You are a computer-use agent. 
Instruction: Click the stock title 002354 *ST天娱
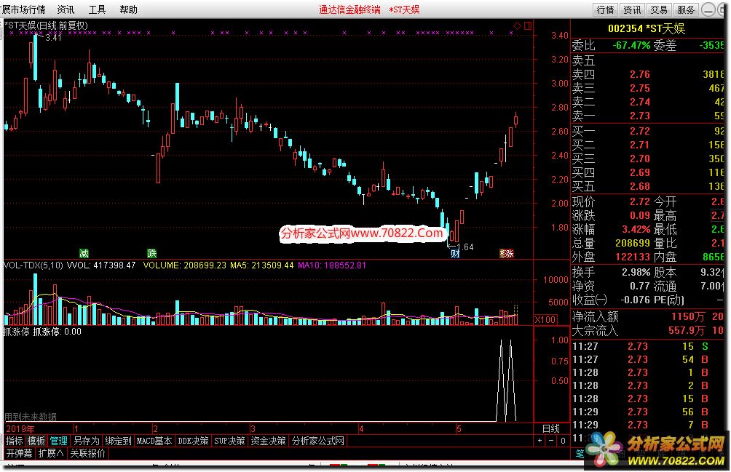[647, 29]
